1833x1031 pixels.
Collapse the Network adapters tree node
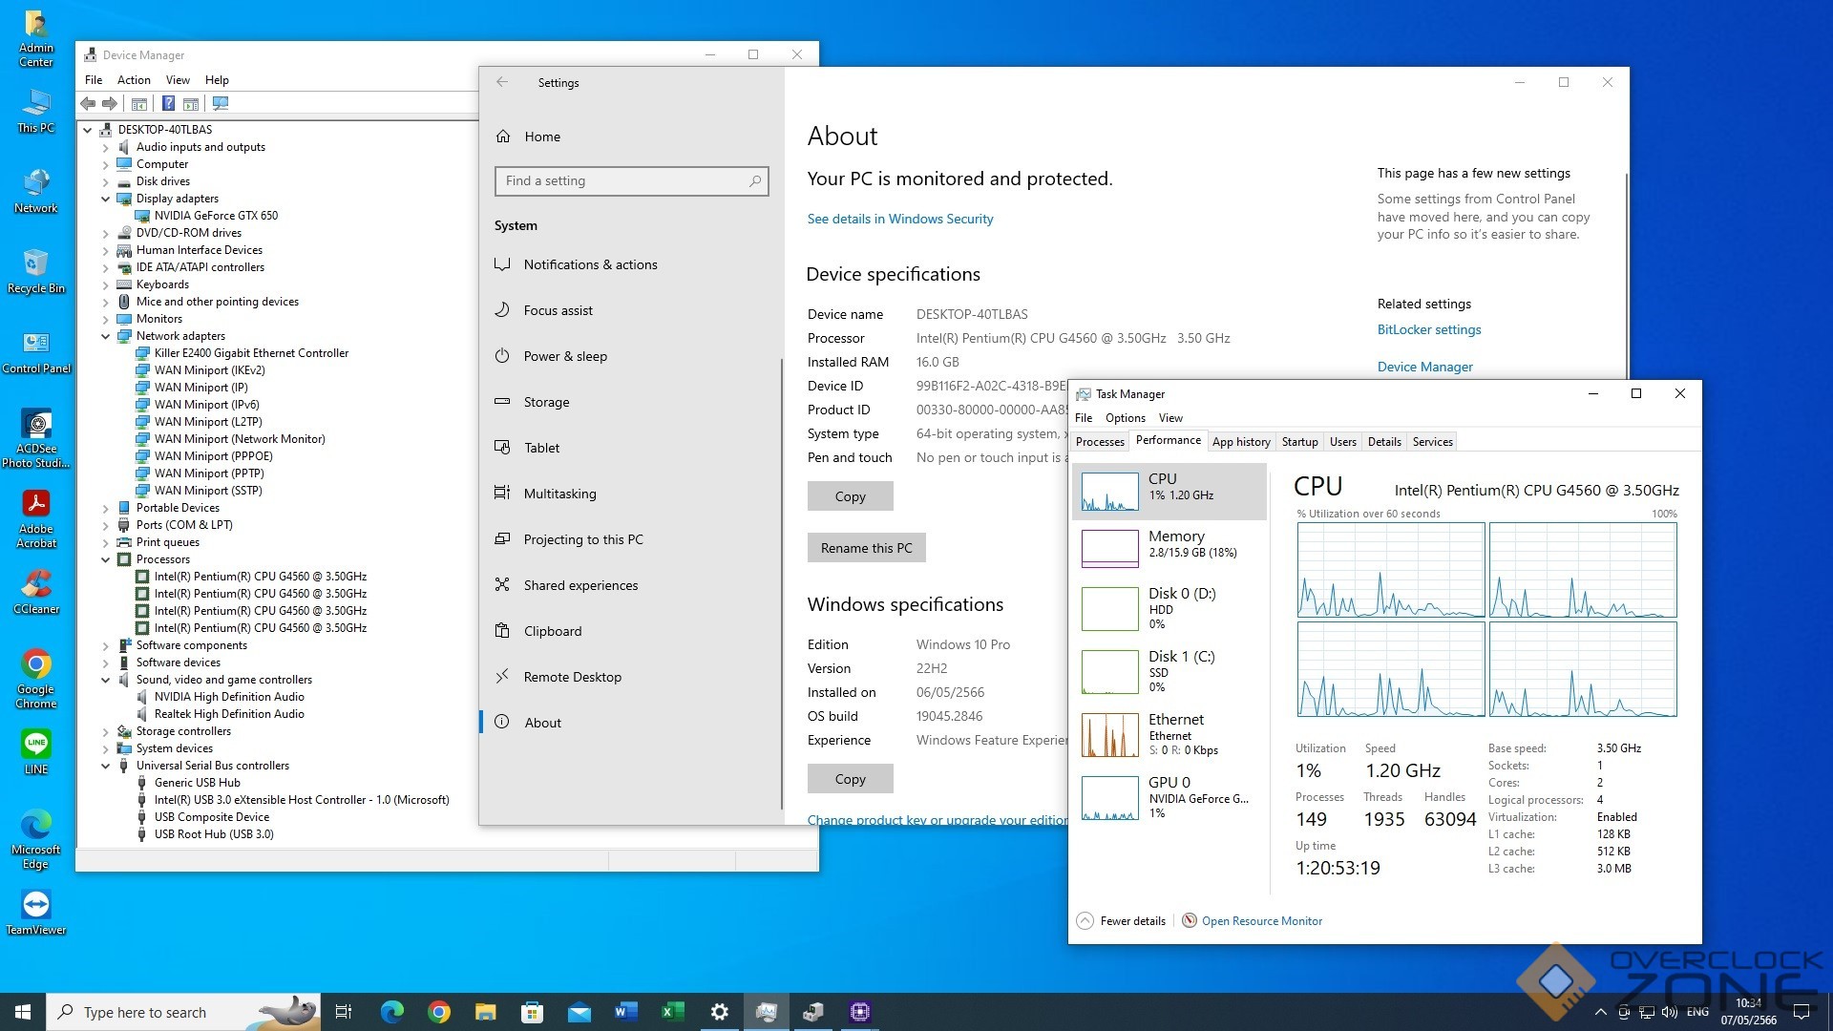106,336
